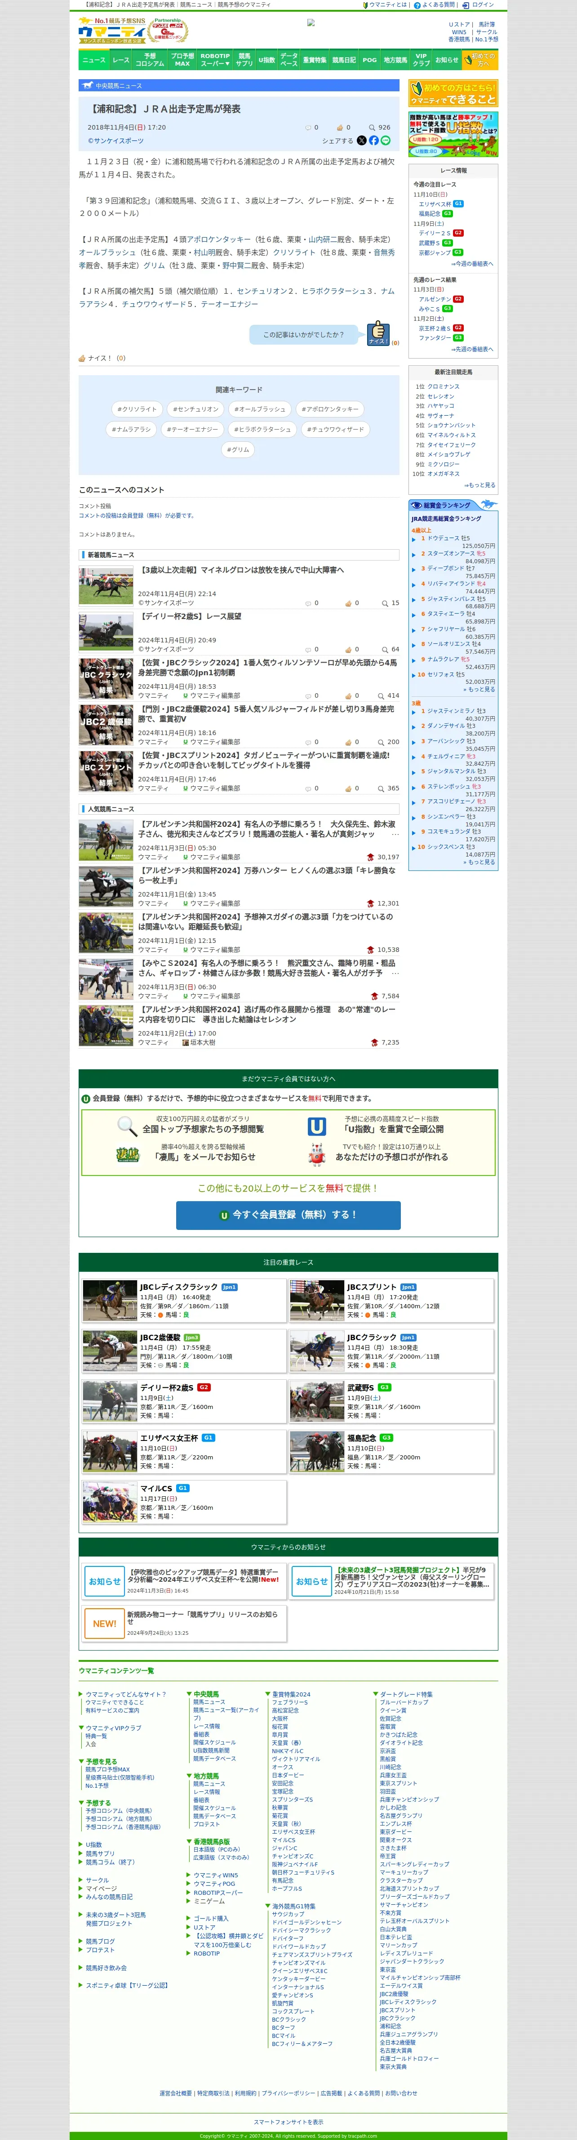
Task: Click the thumbs-up icon next to ナイス！(0)
Action: [x=82, y=358]
